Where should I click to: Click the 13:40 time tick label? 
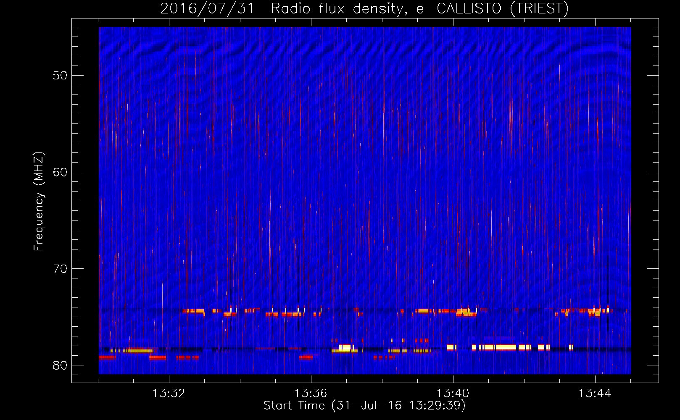[x=453, y=394]
